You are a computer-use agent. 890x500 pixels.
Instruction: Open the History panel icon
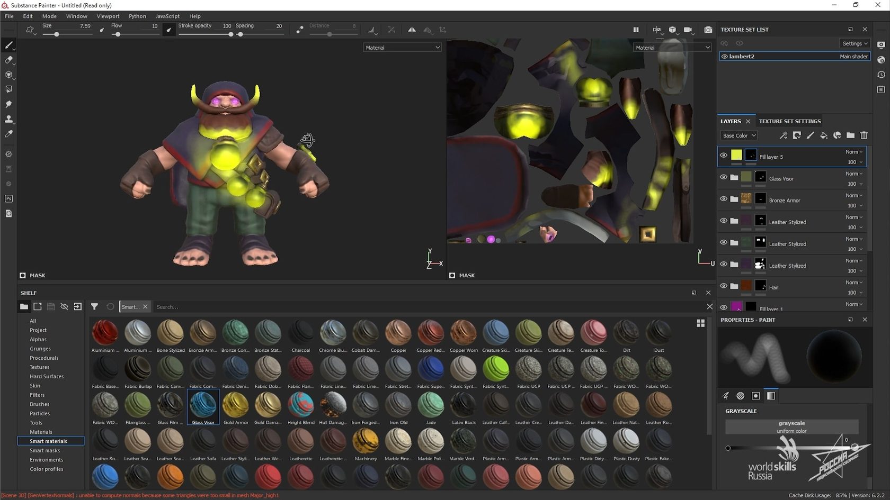881,75
